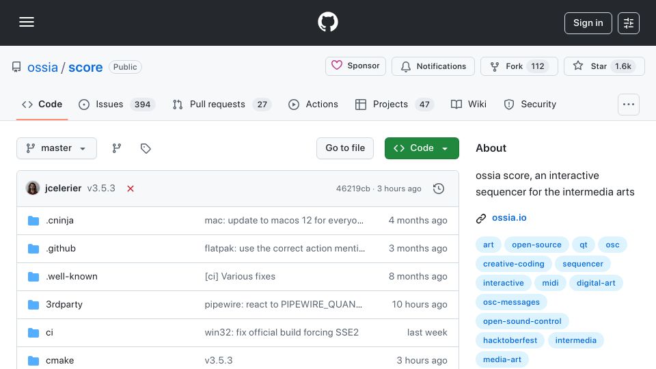
Task: Open the 'pipewire: react to PIPEWIRE_QUAN' commit
Action: [283, 305]
